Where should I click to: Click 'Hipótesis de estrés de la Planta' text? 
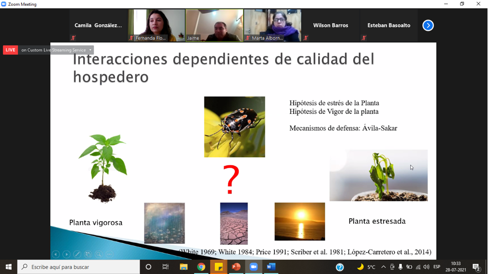pos(335,103)
